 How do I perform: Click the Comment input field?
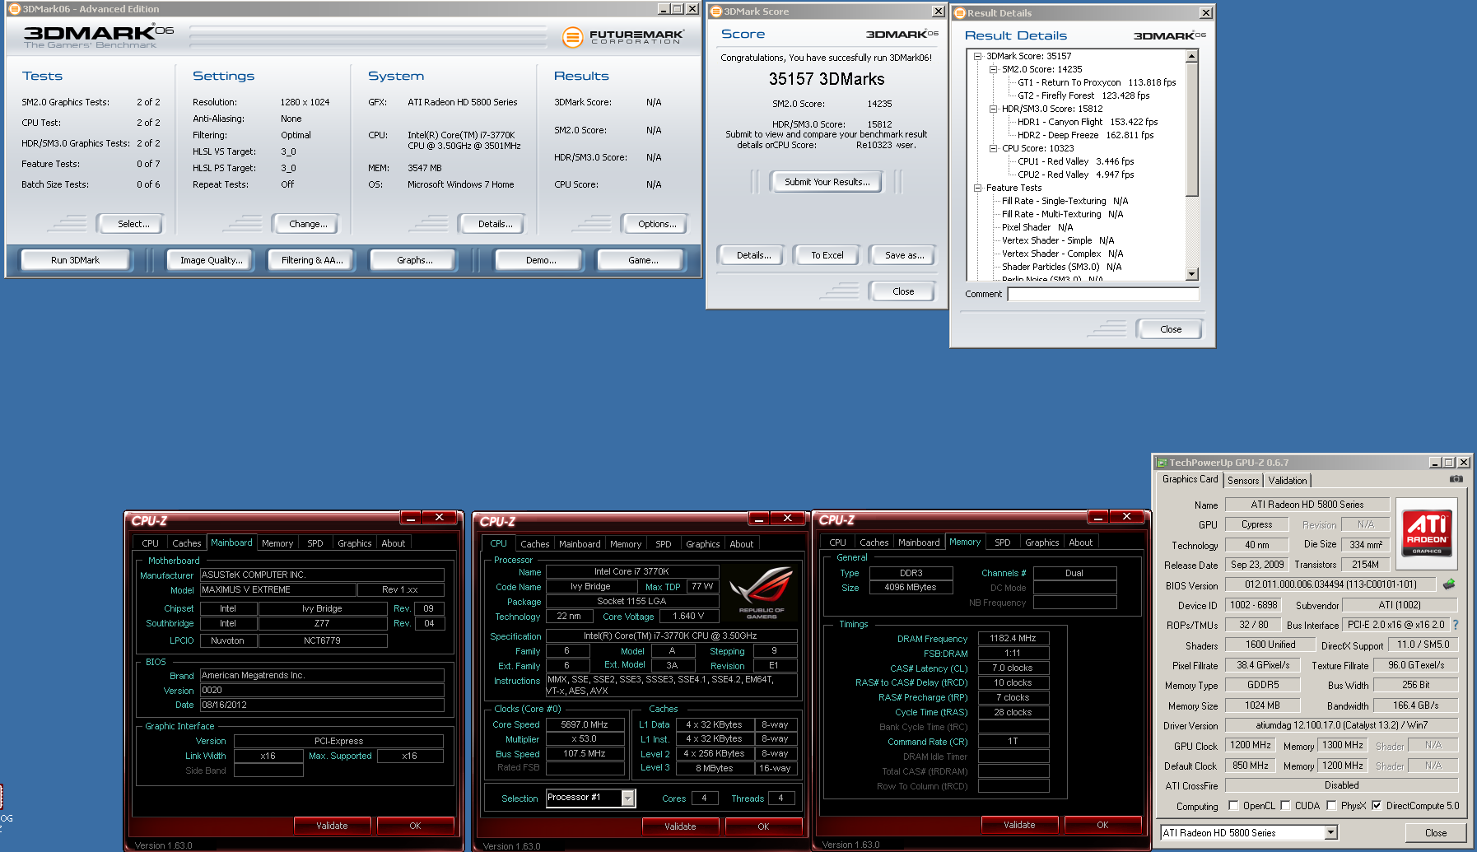pos(1103,294)
